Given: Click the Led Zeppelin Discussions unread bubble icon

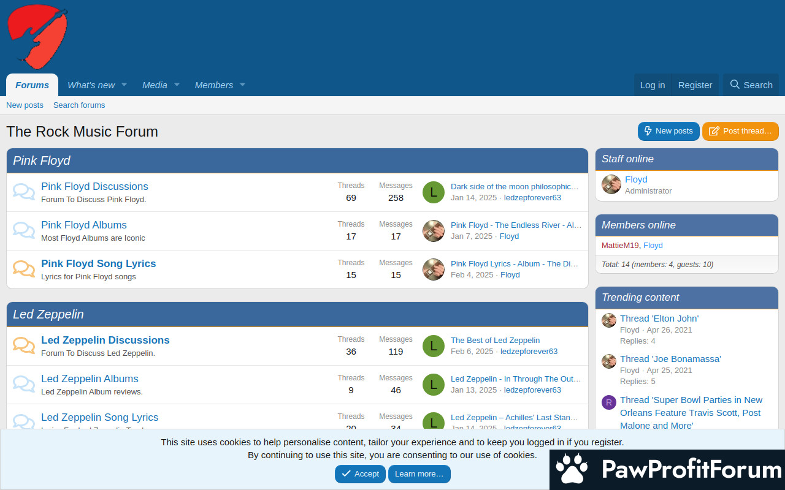Looking at the screenshot, I should [x=24, y=345].
